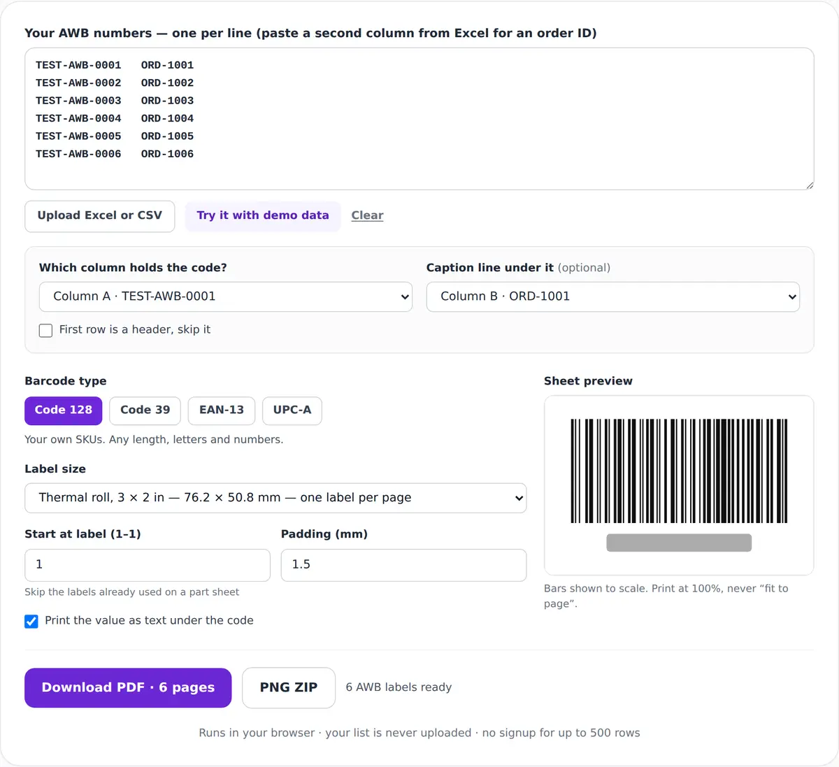The height and width of the screenshot is (767, 839).
Task: Select EAN-13 barcode type
Action: 222,410
